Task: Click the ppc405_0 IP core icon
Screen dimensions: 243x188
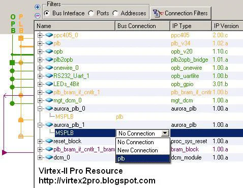Action: click(x=49, y=35)
